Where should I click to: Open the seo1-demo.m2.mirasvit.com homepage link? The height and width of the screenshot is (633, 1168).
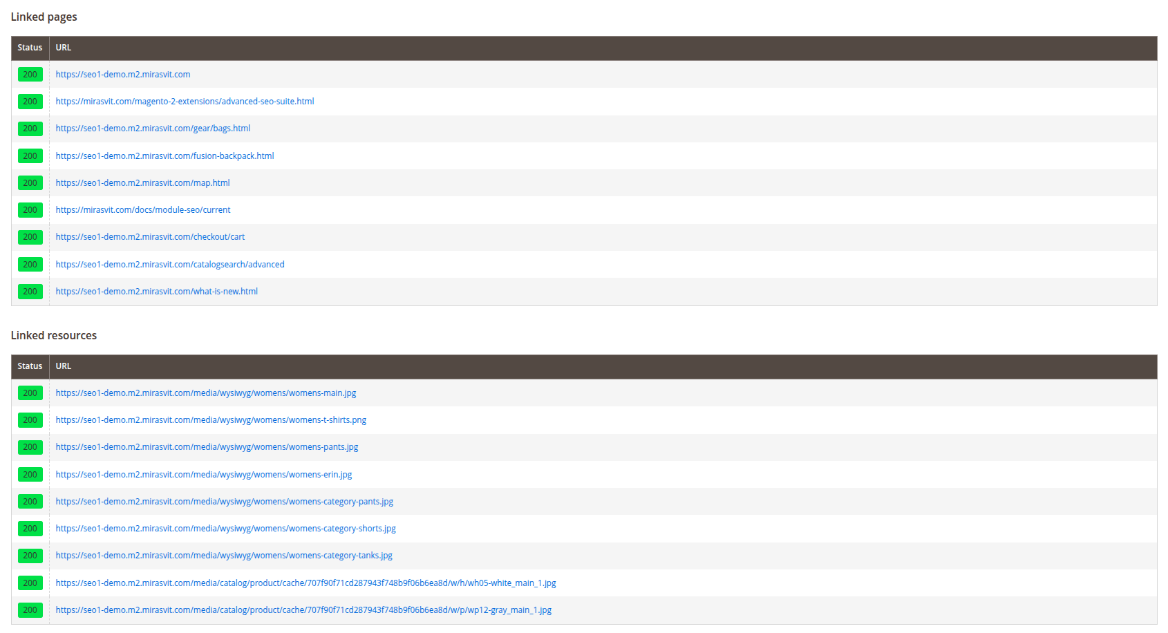[x=123, y=74]
